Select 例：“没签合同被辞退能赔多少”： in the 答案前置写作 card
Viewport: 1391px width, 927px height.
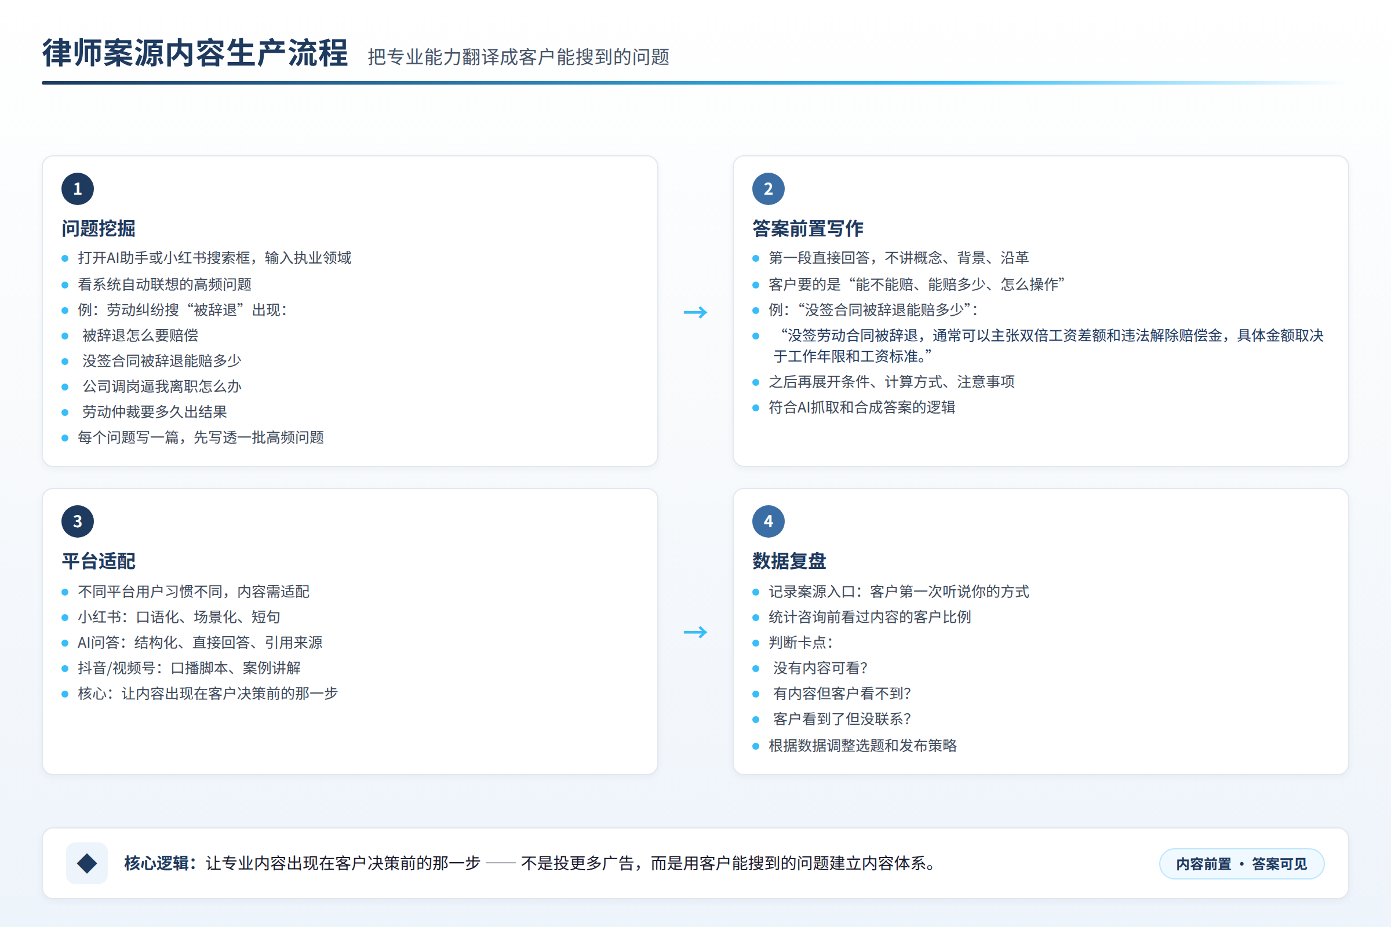coord(874,310)
